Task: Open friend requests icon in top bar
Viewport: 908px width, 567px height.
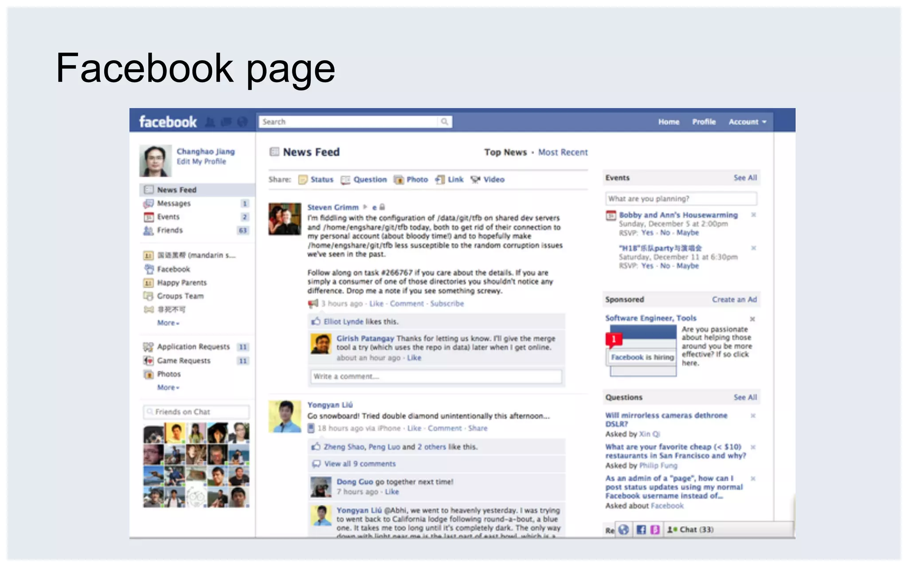Action: click(210, 122)
